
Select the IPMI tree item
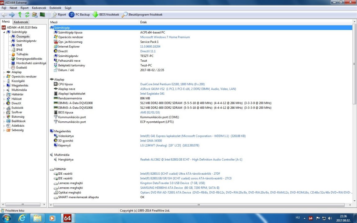pos(19,50)
